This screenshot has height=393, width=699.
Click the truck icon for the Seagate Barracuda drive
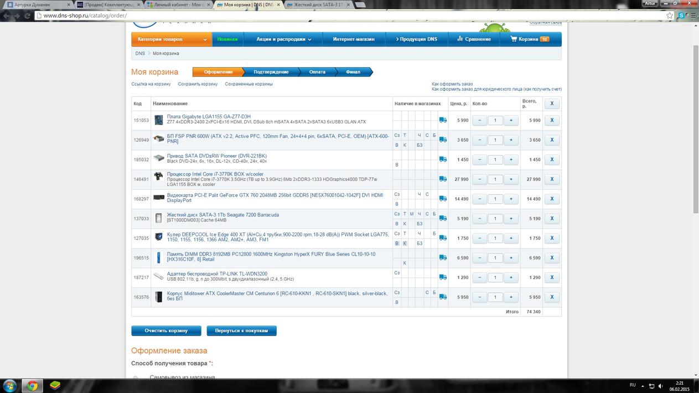tap(443, 218)
